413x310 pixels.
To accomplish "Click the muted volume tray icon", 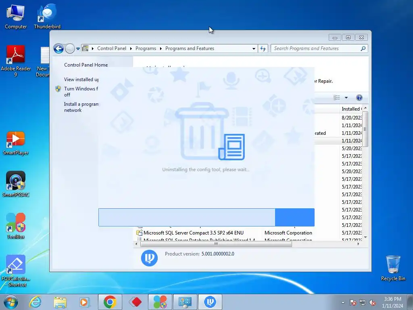I will click(372, 302).
